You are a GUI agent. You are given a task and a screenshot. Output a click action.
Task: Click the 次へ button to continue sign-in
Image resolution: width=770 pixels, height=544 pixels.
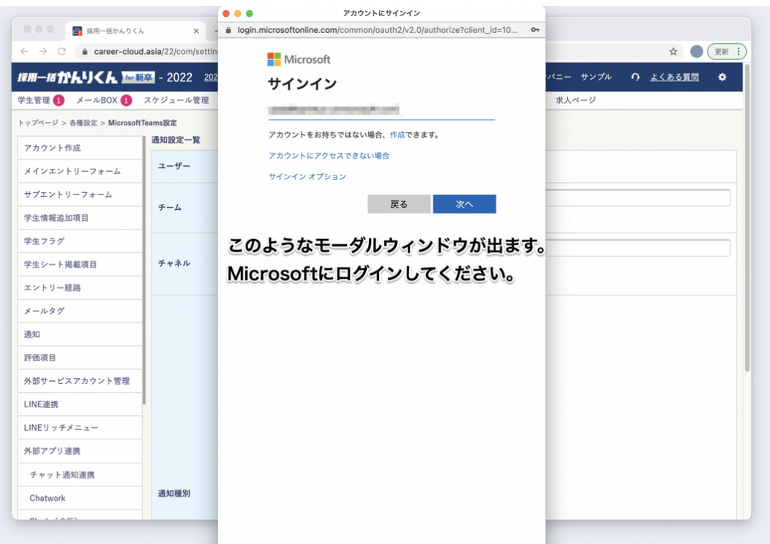(464, 204)
